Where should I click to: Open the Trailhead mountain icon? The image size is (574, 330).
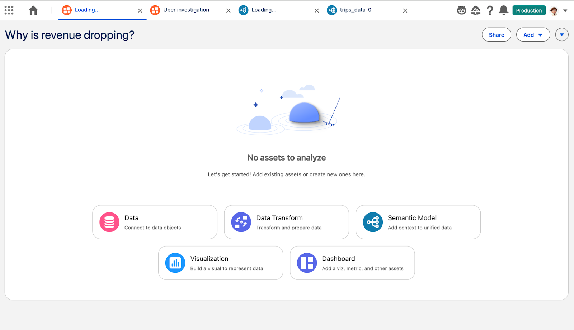pos(476,10)
